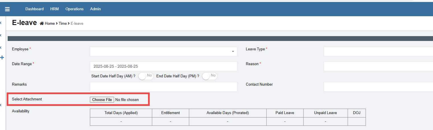433x130 pixels.
Task: Go to Home breadcrumb link
Action: (x=50, y=24)
